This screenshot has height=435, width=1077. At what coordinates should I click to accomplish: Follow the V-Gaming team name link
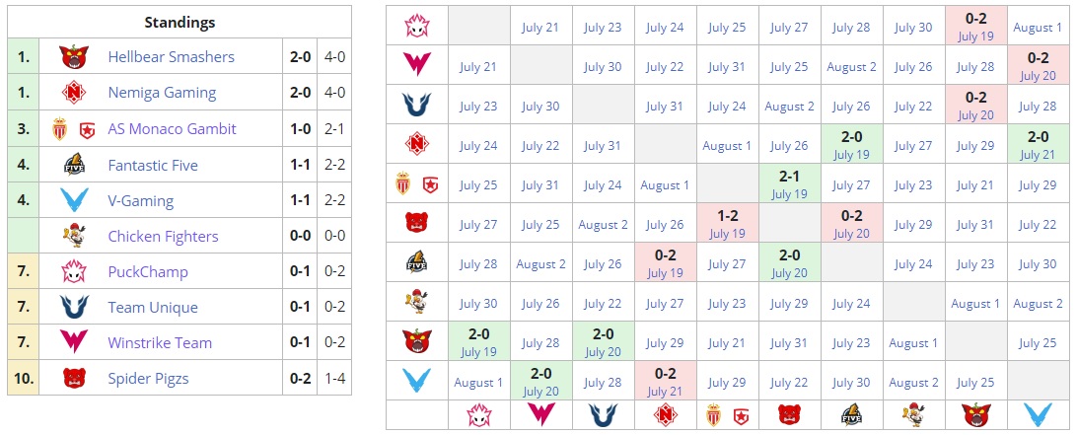pos(140,201)
